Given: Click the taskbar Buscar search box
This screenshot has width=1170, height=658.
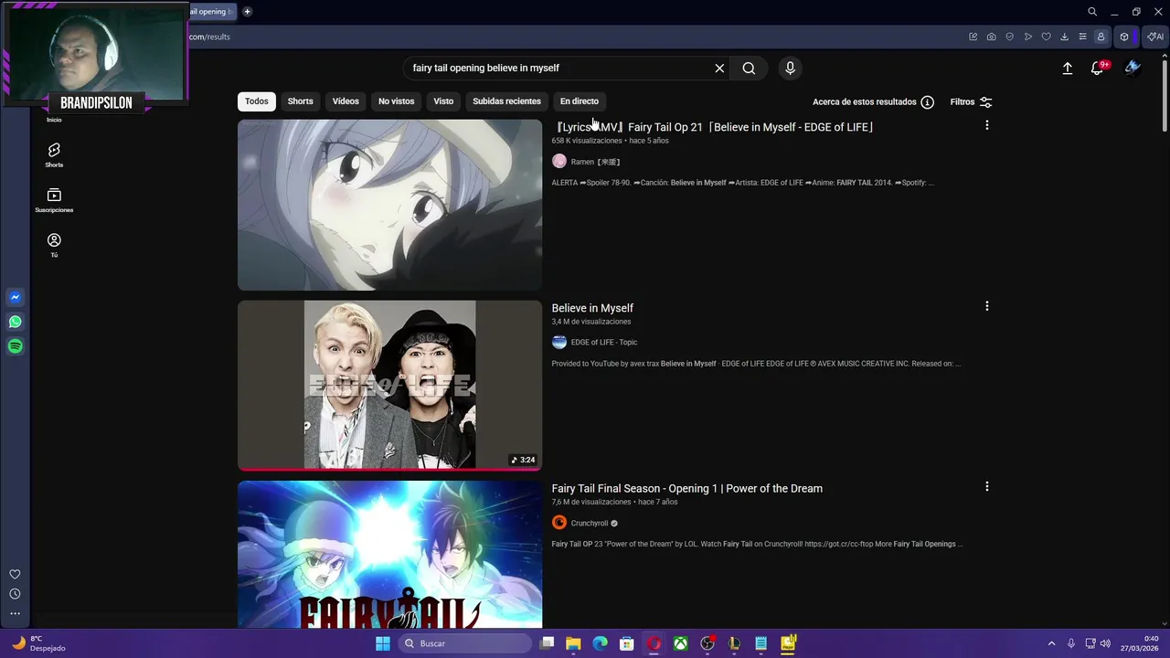Looking at the screenshot, I should click(x=464, y=643).
